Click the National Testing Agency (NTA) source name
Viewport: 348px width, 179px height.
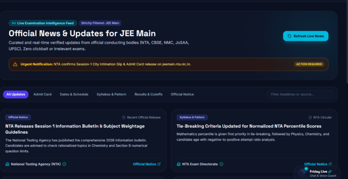[36, 164]
